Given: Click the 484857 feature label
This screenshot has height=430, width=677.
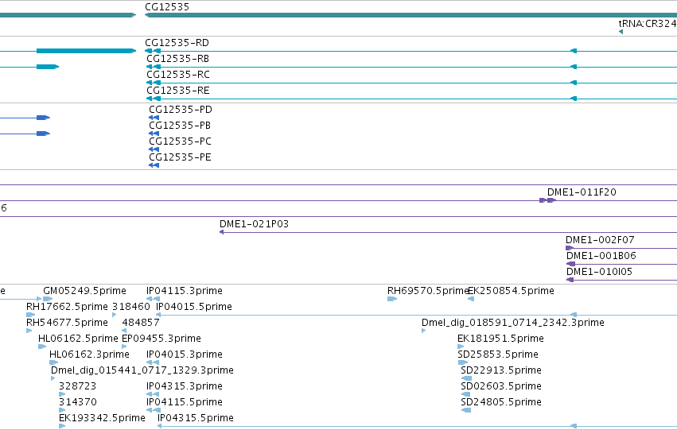Looking at the screenshot, I should [141, 323].
